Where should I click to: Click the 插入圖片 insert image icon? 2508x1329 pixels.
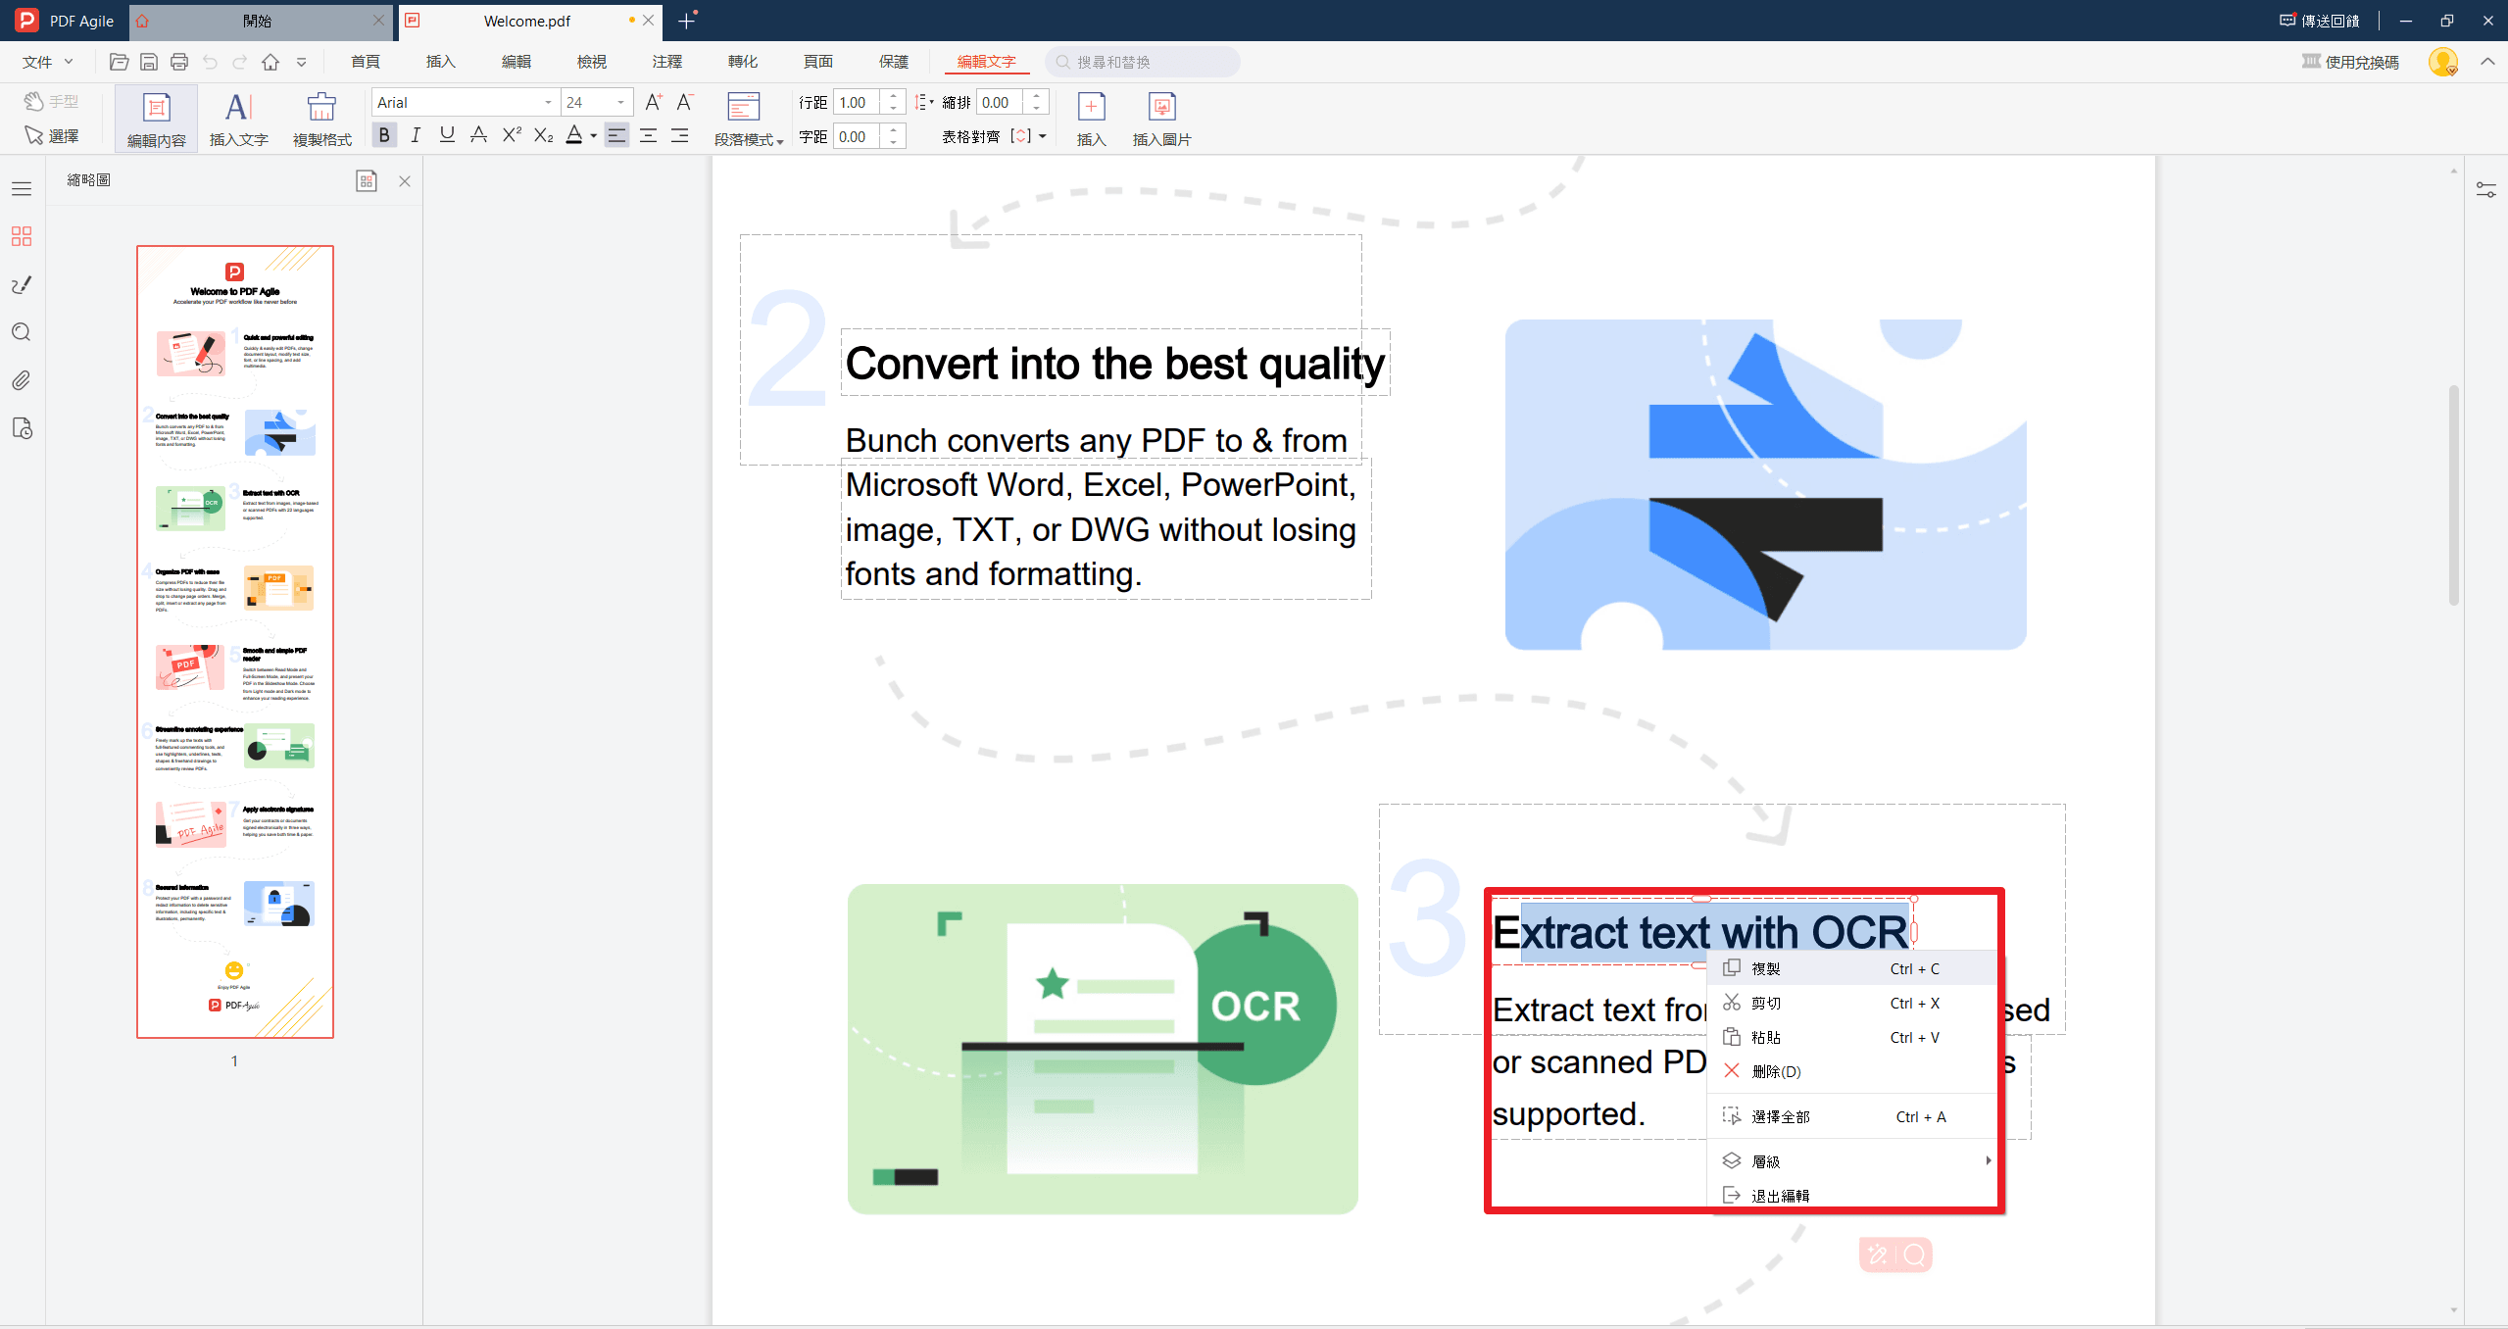(1161, 119)
